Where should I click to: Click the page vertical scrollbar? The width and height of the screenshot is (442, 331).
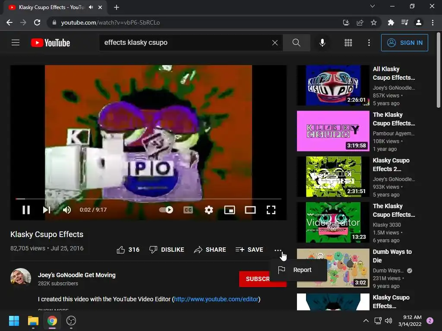[439, 70]
